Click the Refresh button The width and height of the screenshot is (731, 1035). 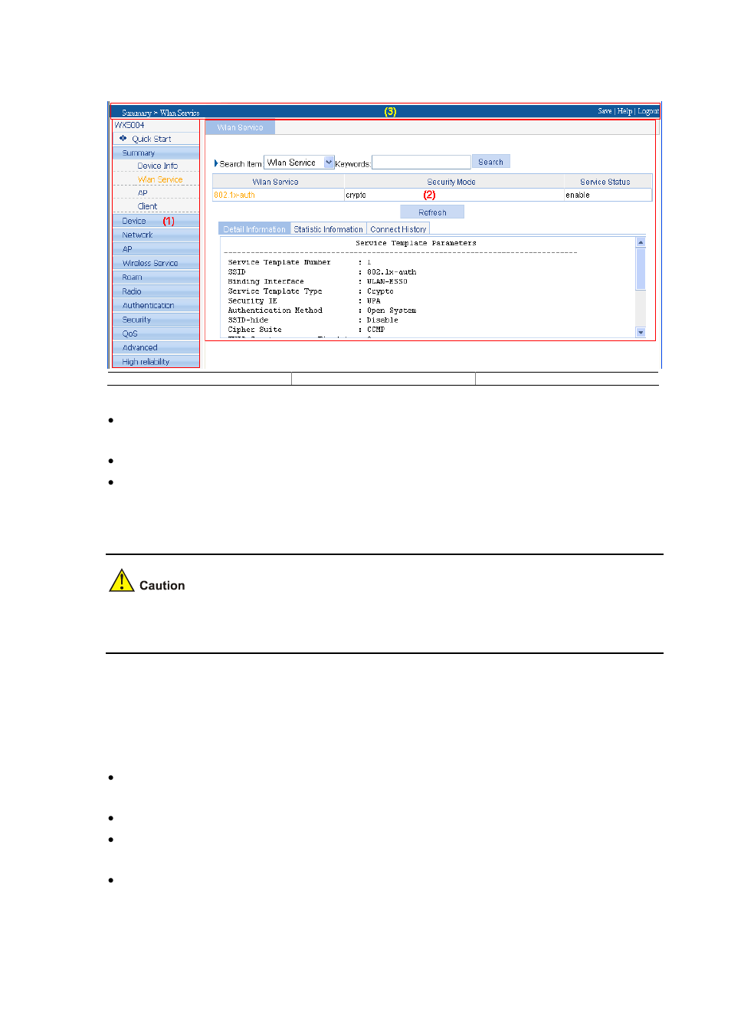tap(432, 212)
